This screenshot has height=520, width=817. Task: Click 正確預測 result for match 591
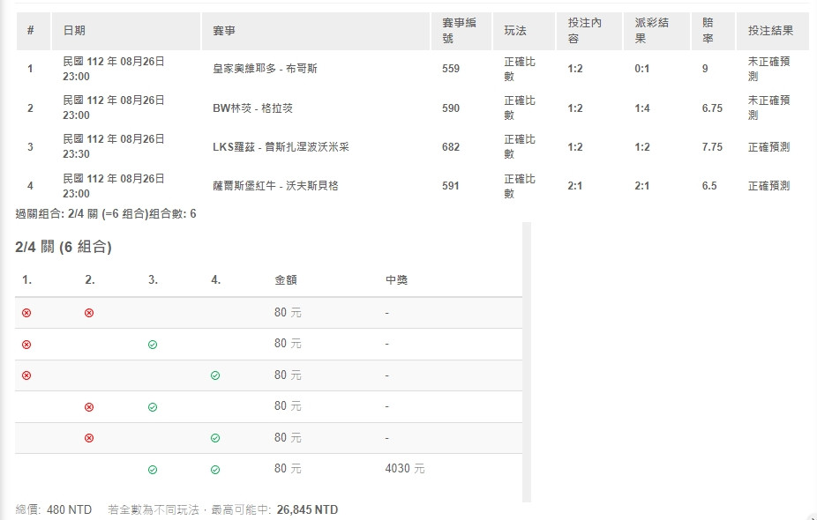769,186
